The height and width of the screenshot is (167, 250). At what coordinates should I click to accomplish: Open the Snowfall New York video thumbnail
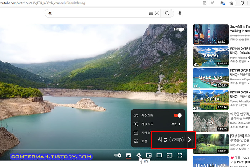coord(210,34)
